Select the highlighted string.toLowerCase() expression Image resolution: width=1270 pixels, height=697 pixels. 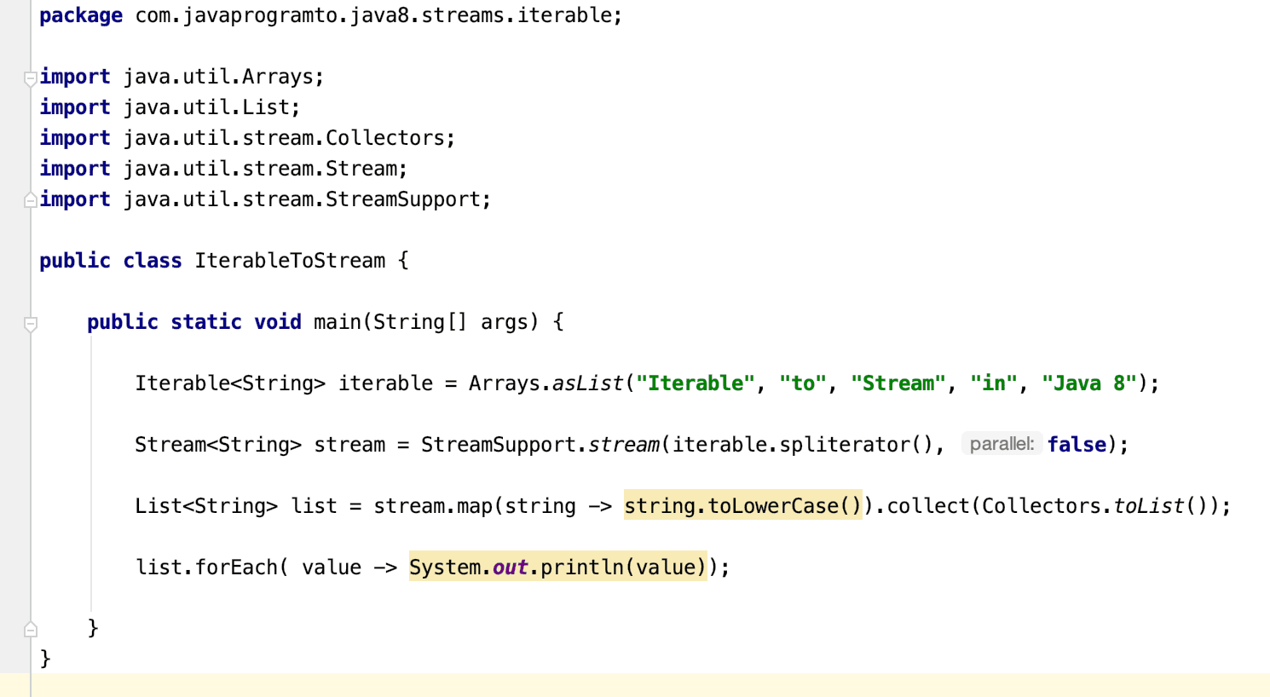[x=742, y=505]
